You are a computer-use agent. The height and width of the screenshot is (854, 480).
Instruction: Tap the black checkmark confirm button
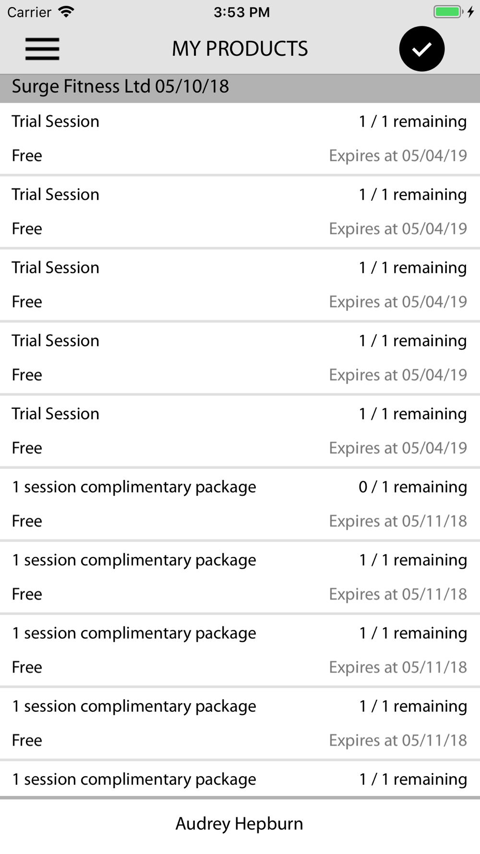(422, 49)
